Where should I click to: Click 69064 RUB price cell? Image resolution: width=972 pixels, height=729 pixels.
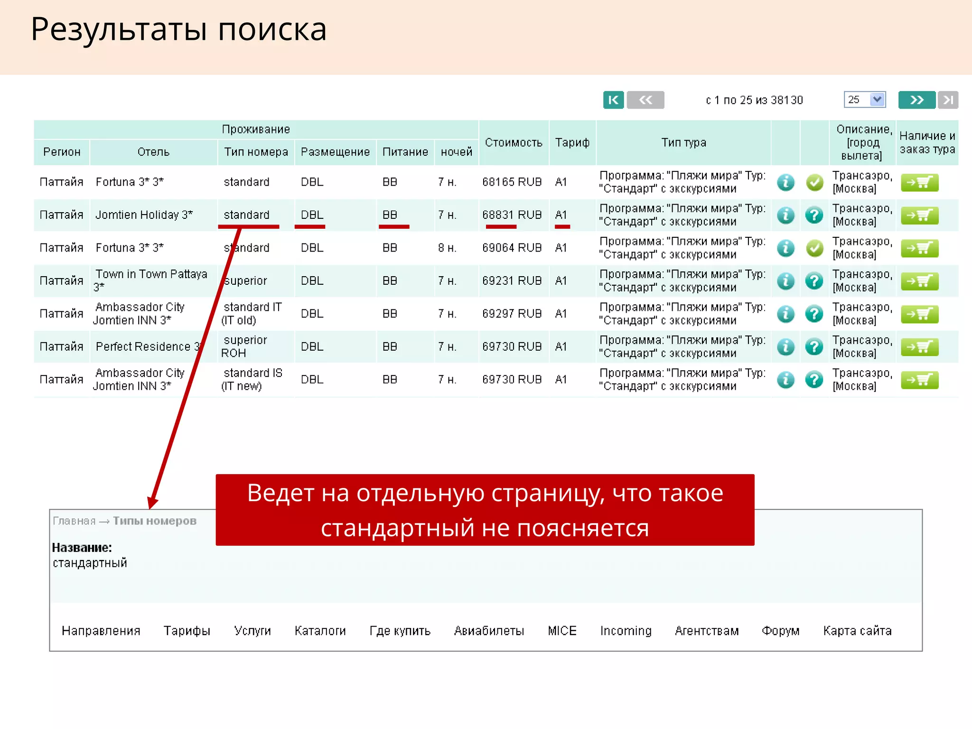click(512, 248)
